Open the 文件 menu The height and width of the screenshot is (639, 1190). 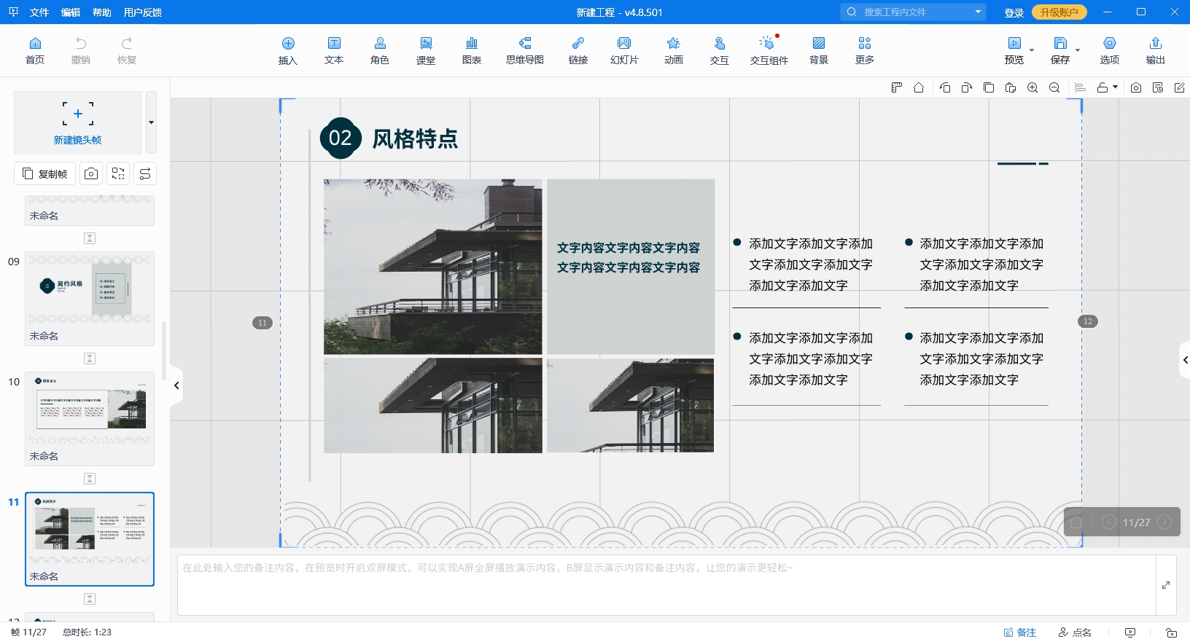point(39,12)
